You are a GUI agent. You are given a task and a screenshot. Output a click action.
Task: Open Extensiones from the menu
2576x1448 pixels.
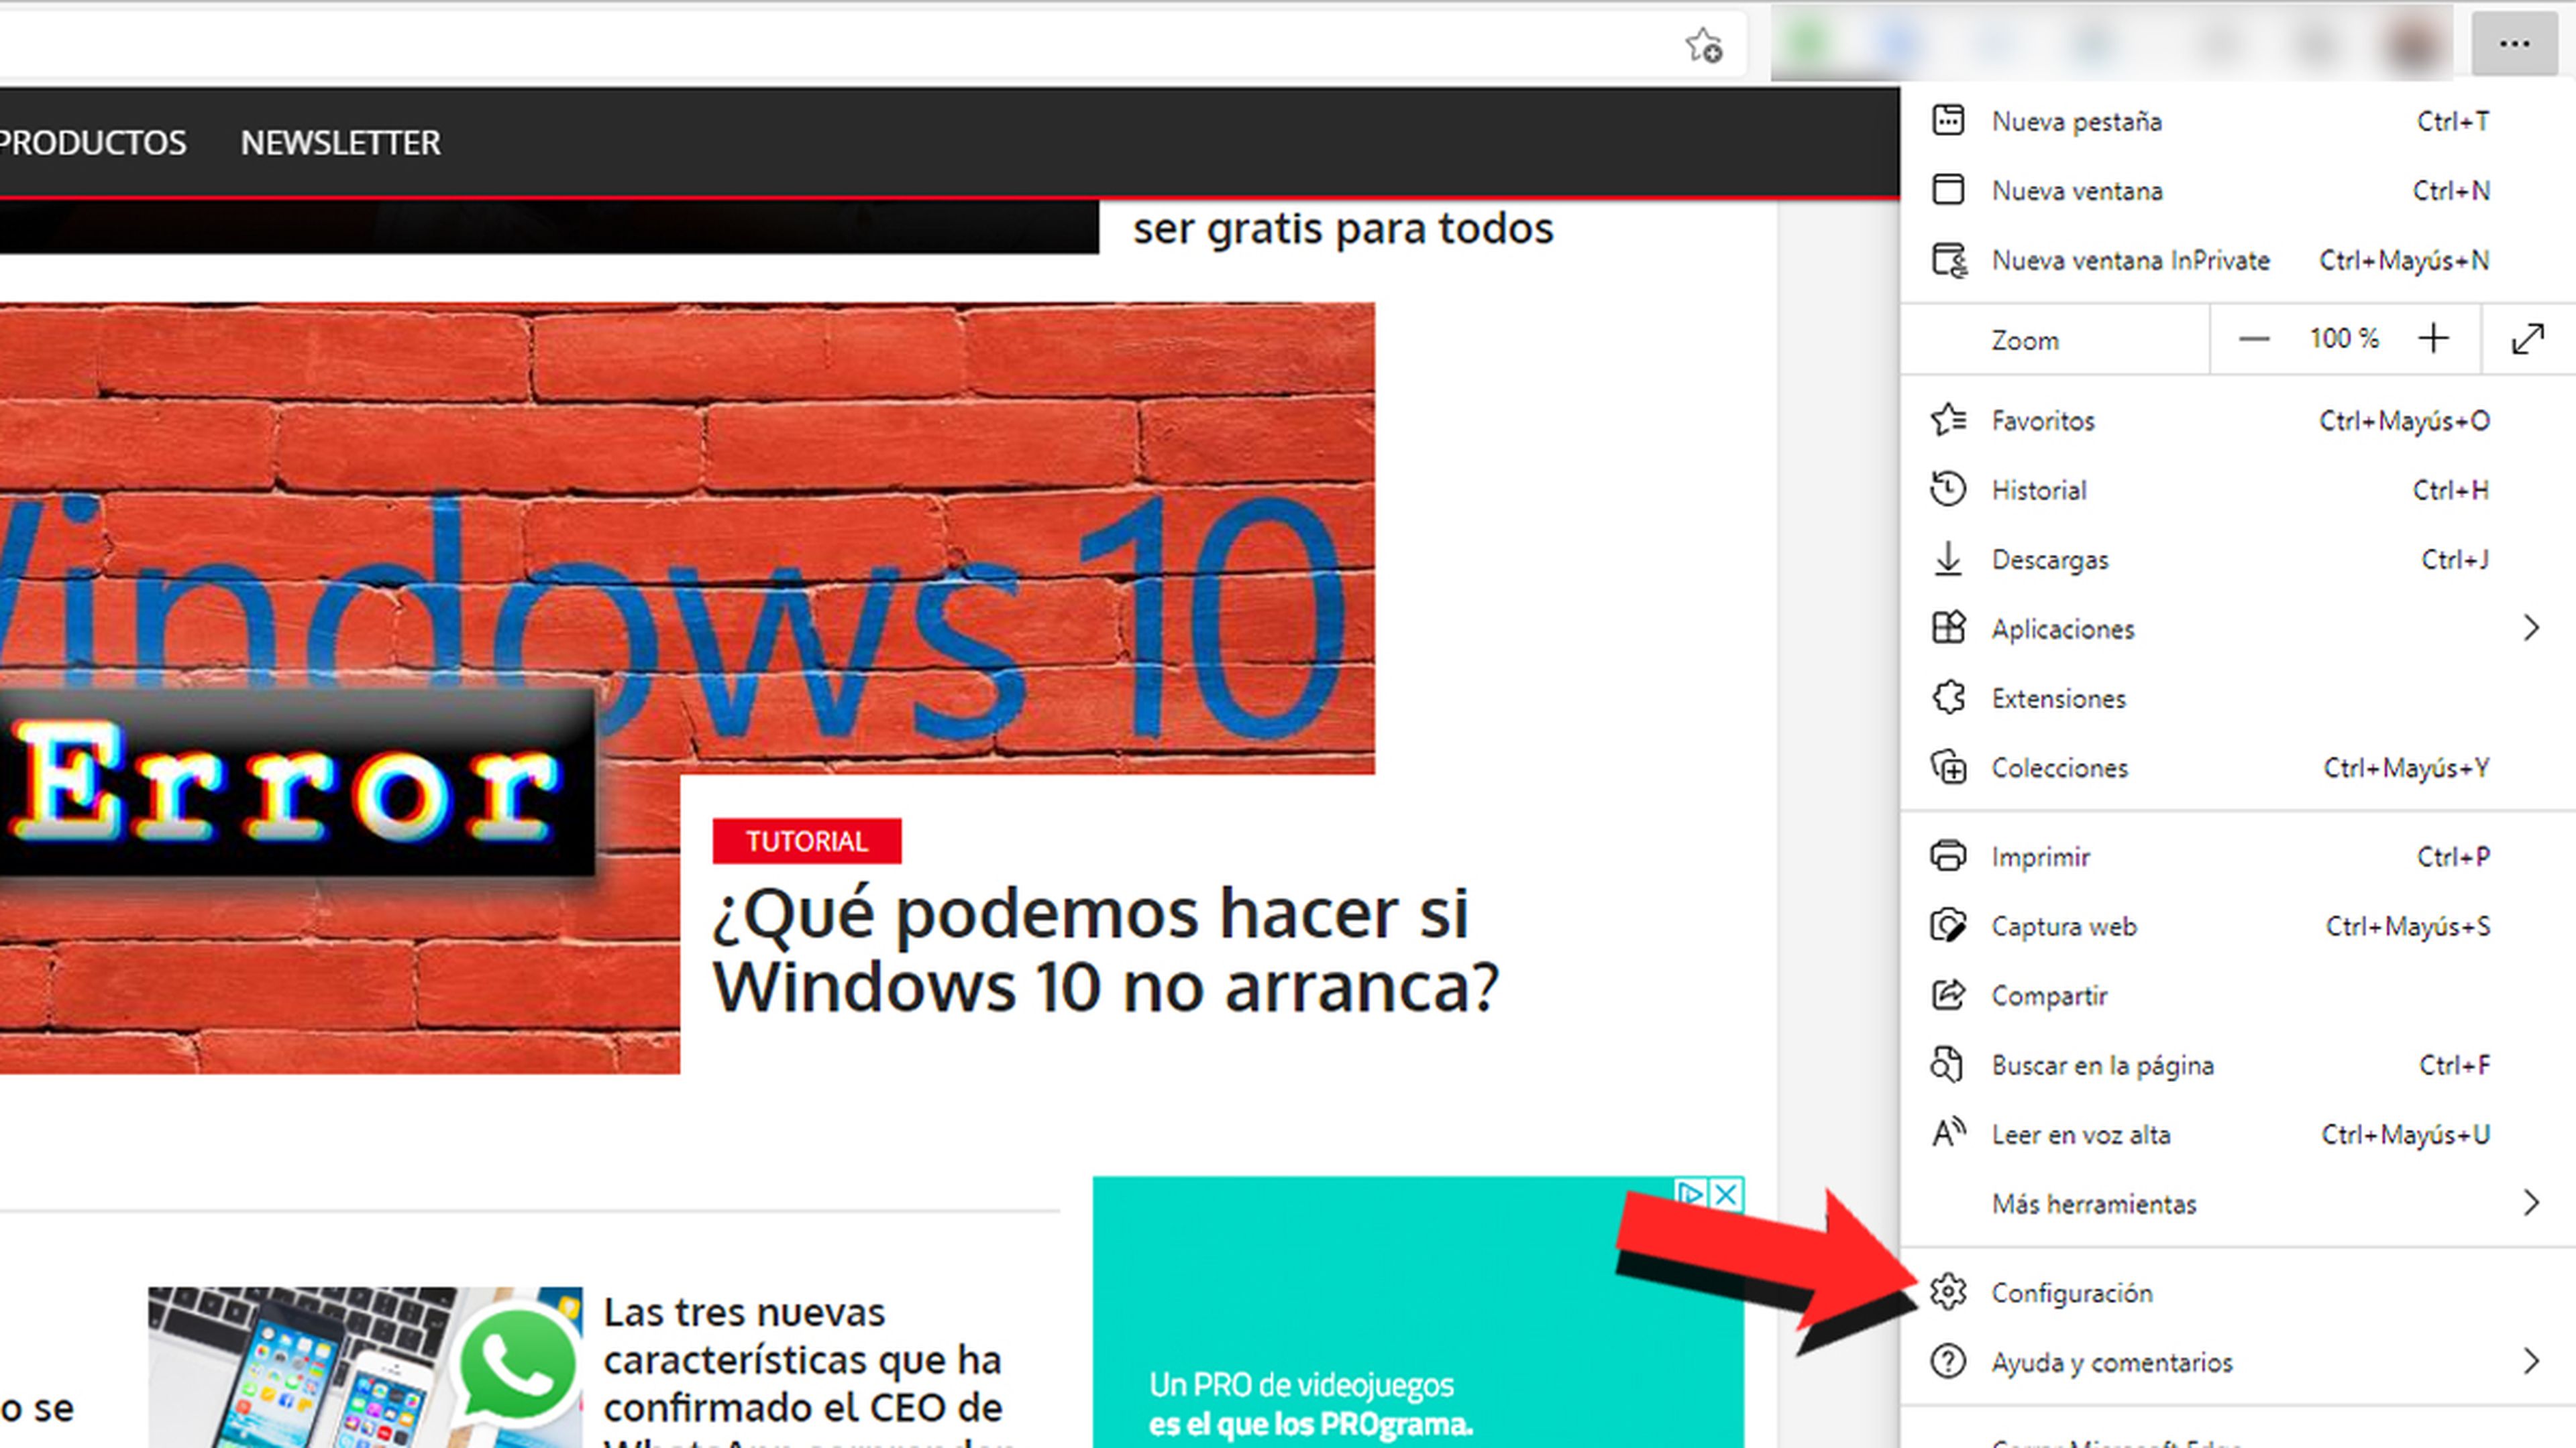(x=2238, y=697)
